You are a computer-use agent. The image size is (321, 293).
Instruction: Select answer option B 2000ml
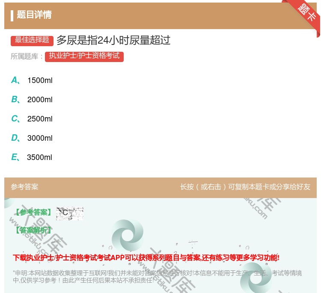32,99
